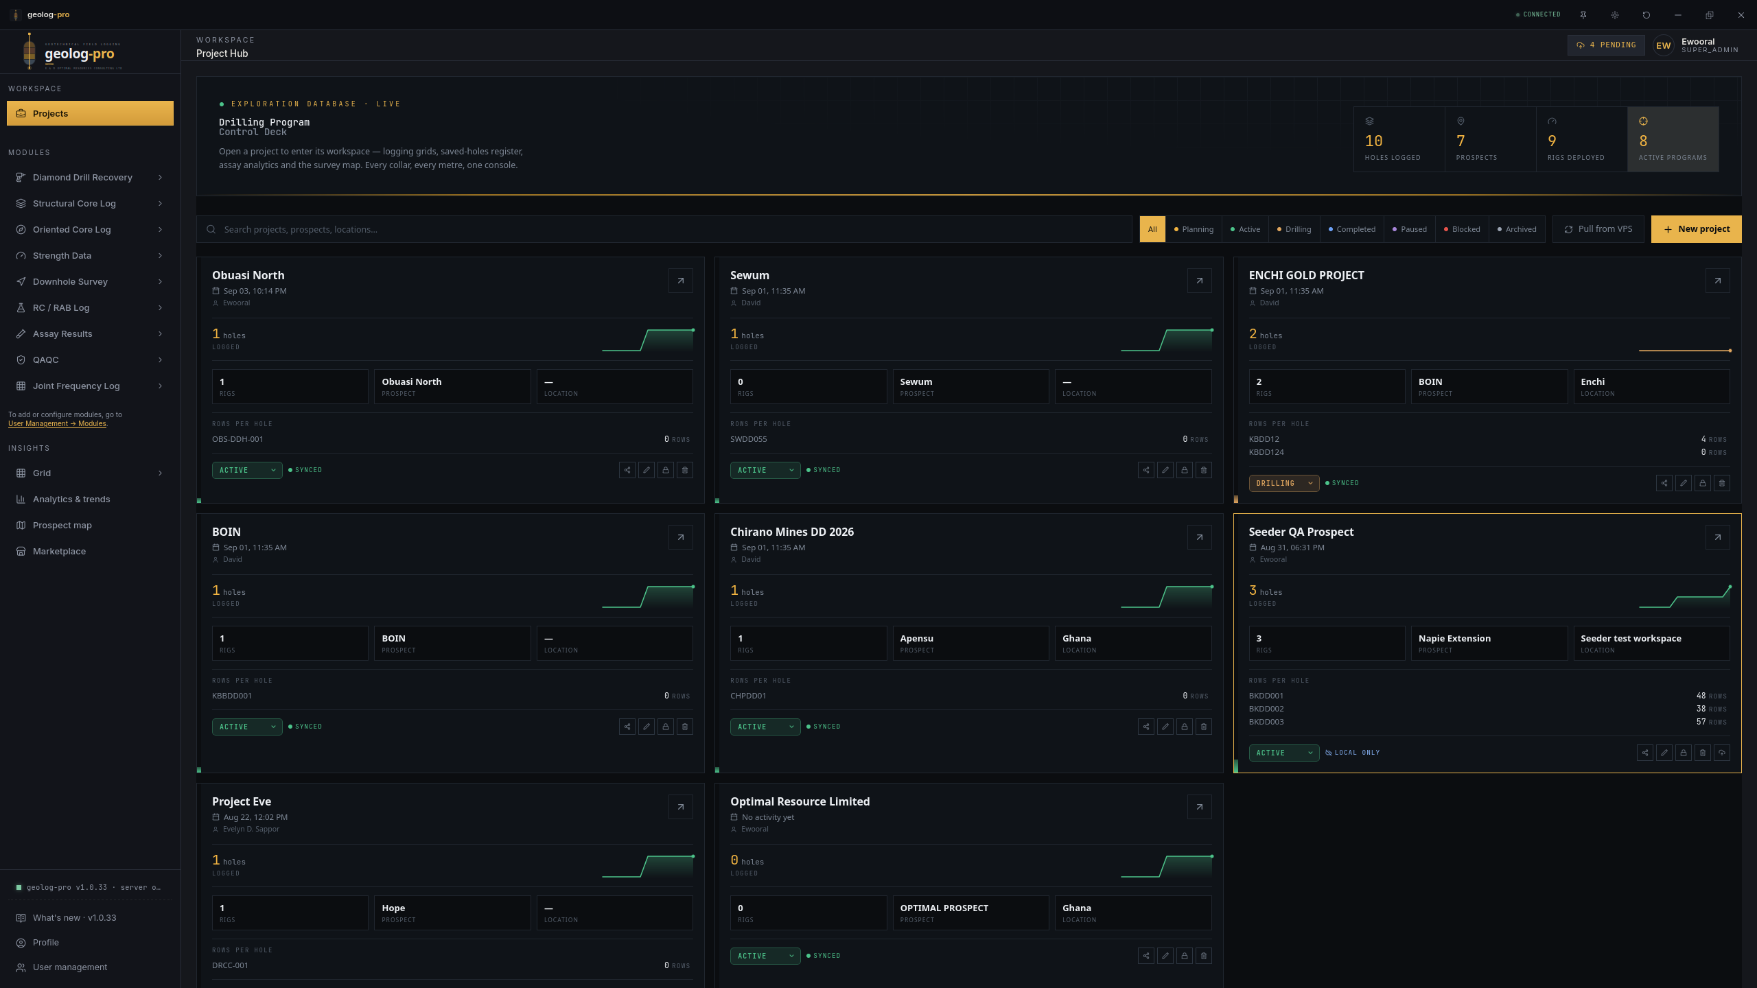Click the search projects input field

664,229
